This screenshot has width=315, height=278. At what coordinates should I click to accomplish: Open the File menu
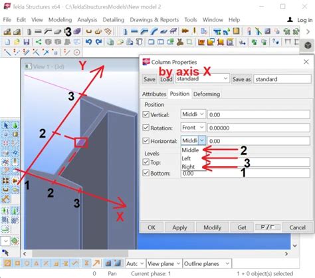7,20
